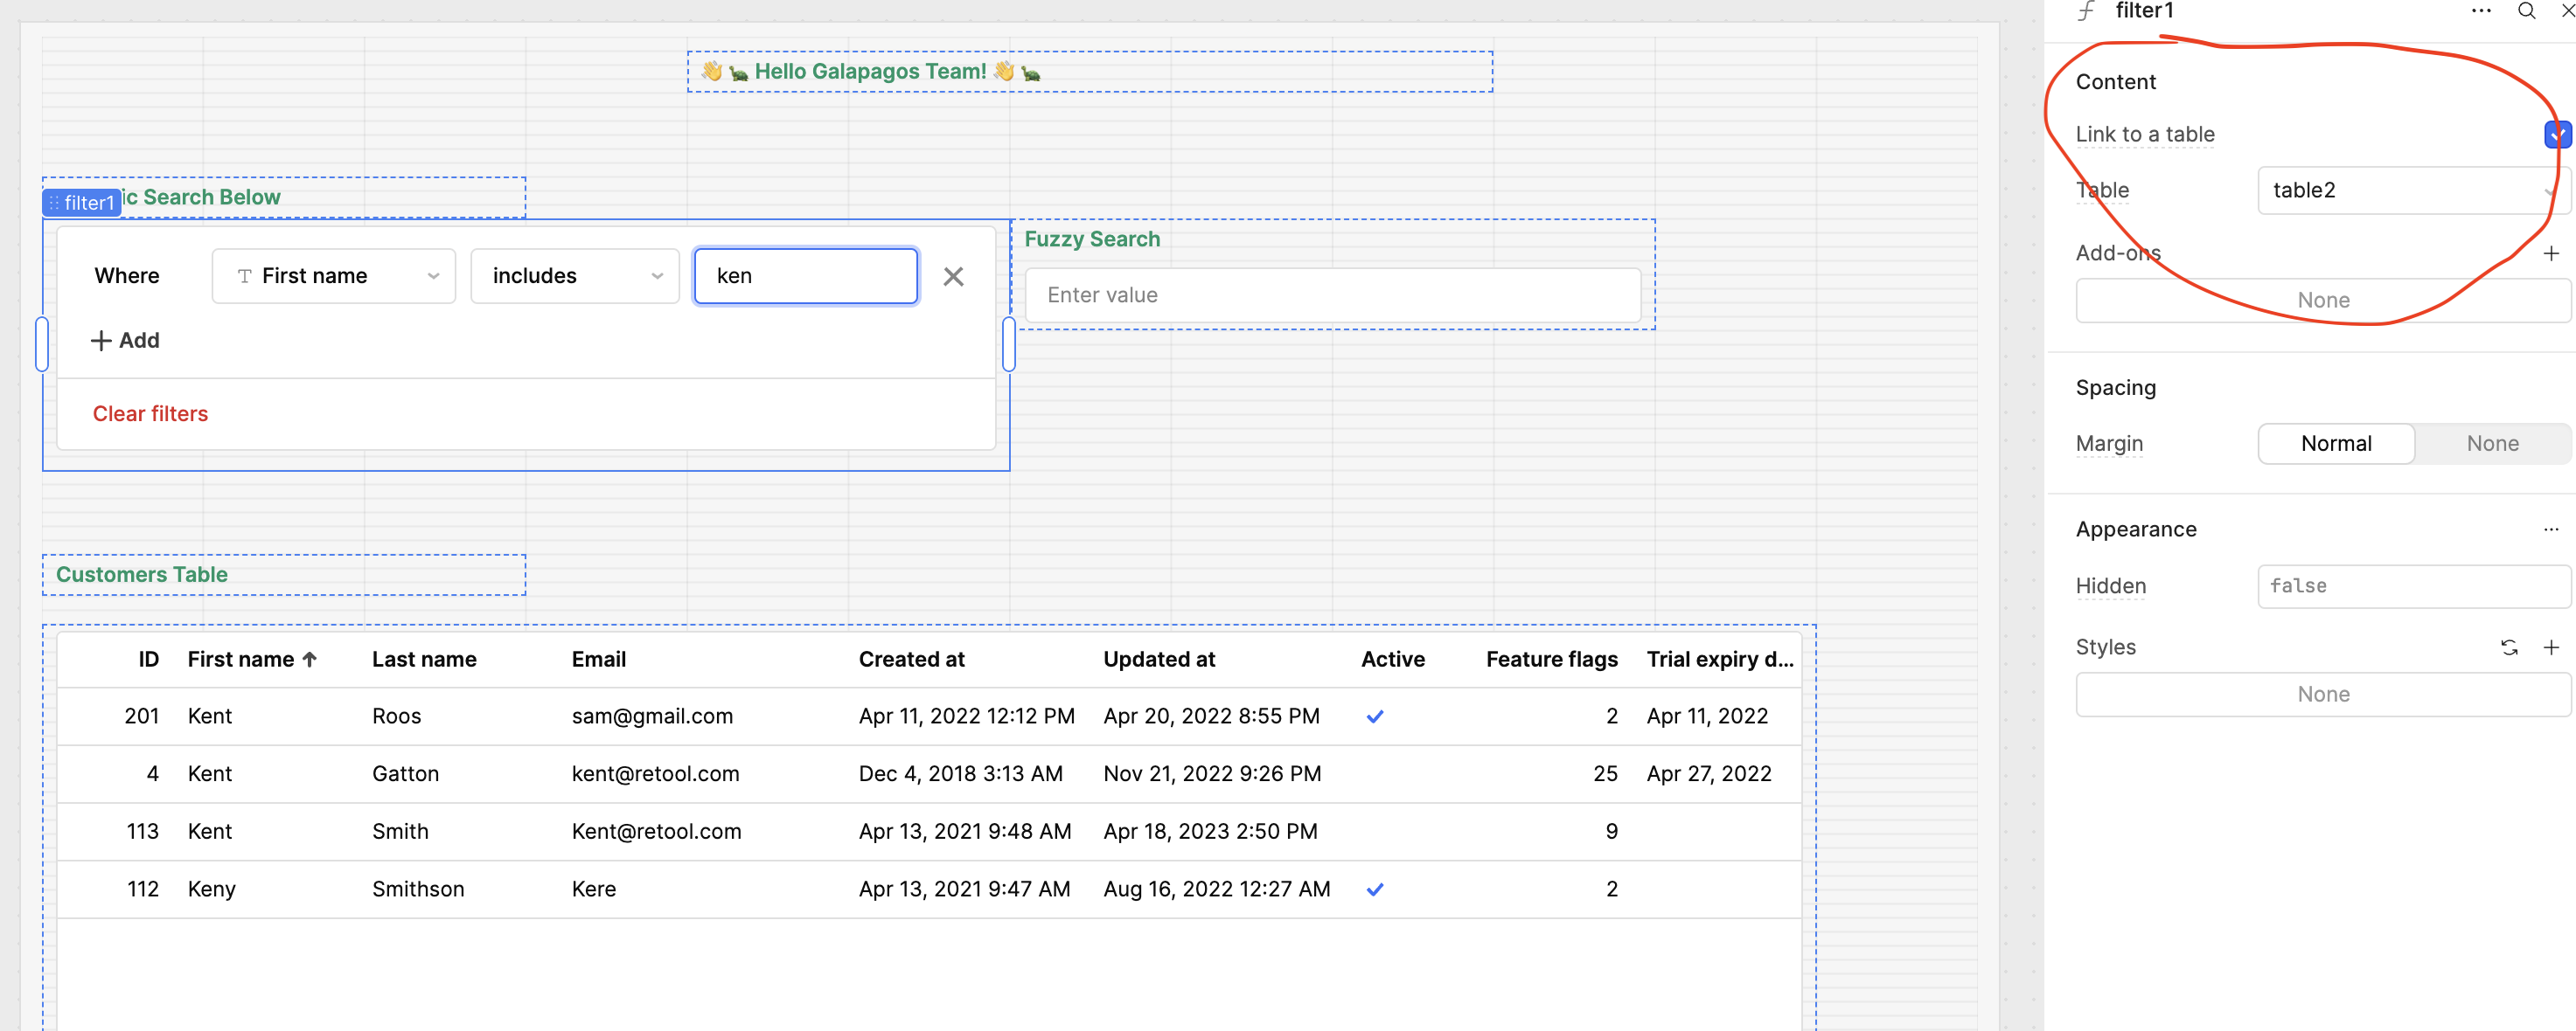
Task: Click the Fuzzy Search input field
Action: pos(1332,295)
